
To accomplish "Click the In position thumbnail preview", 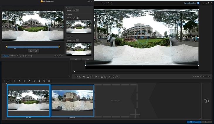I will [x=79, y=27].
